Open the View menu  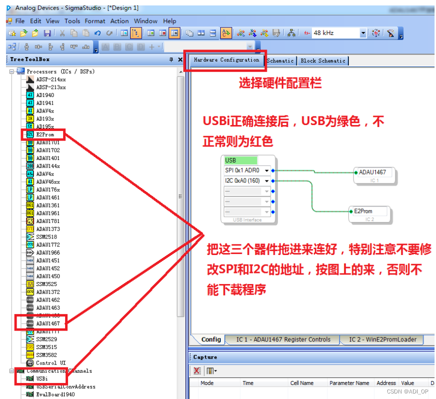pos(53,21)
